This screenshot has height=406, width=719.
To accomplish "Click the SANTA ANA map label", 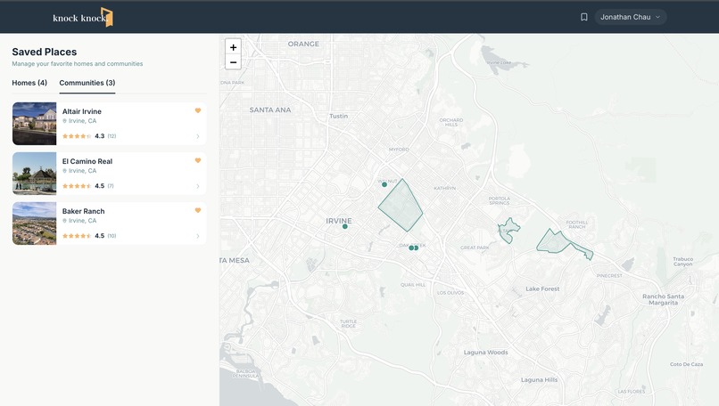I will [x=270, y=110].
